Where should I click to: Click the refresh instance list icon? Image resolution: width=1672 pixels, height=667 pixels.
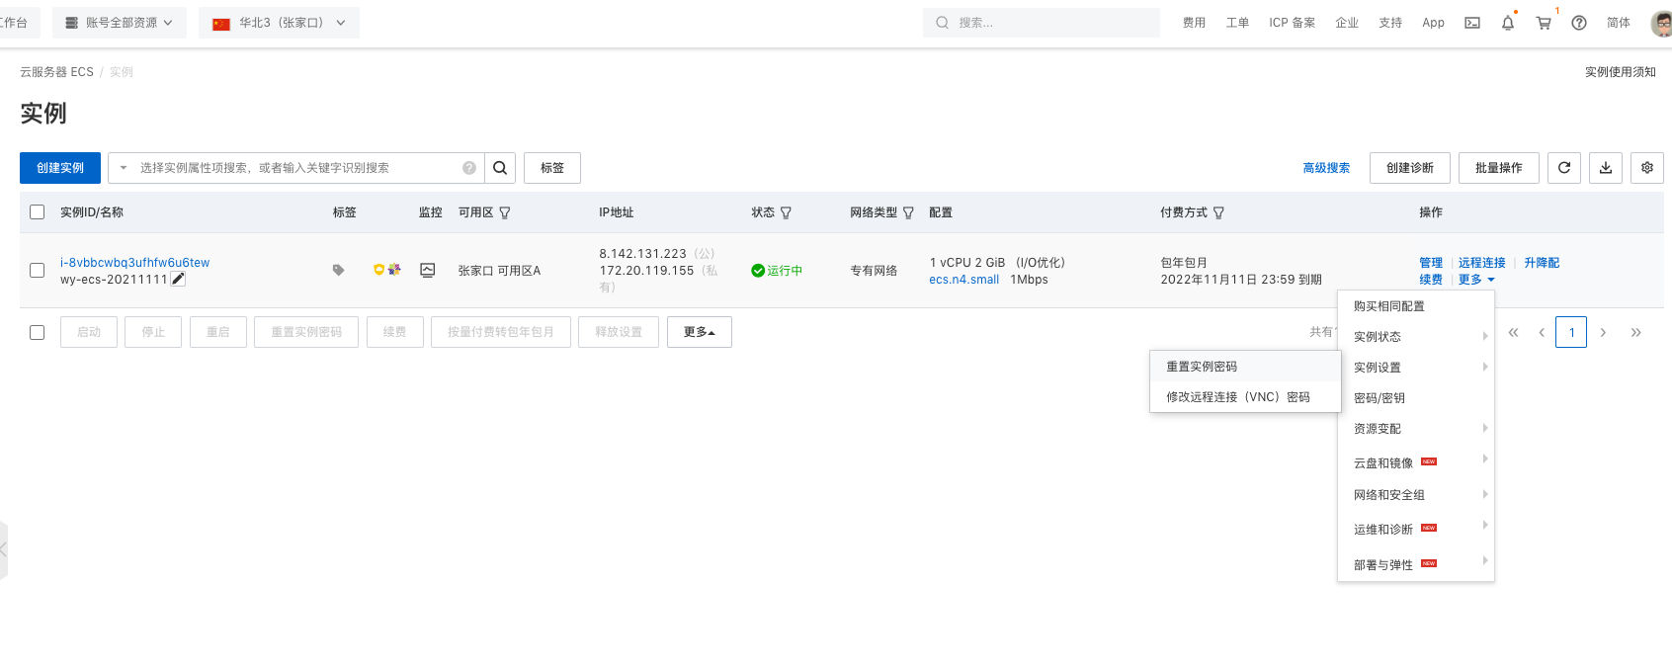pos(1563,168)
